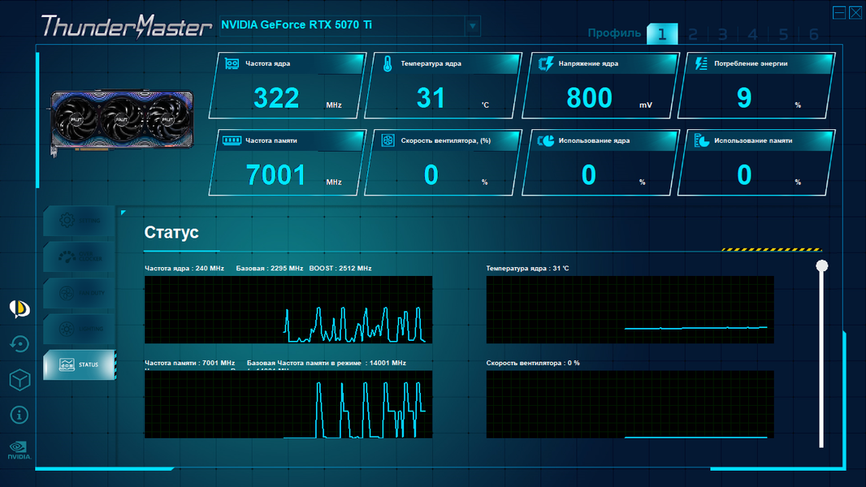
Task: Click the core frequency graph
Action: click(288, 309)
